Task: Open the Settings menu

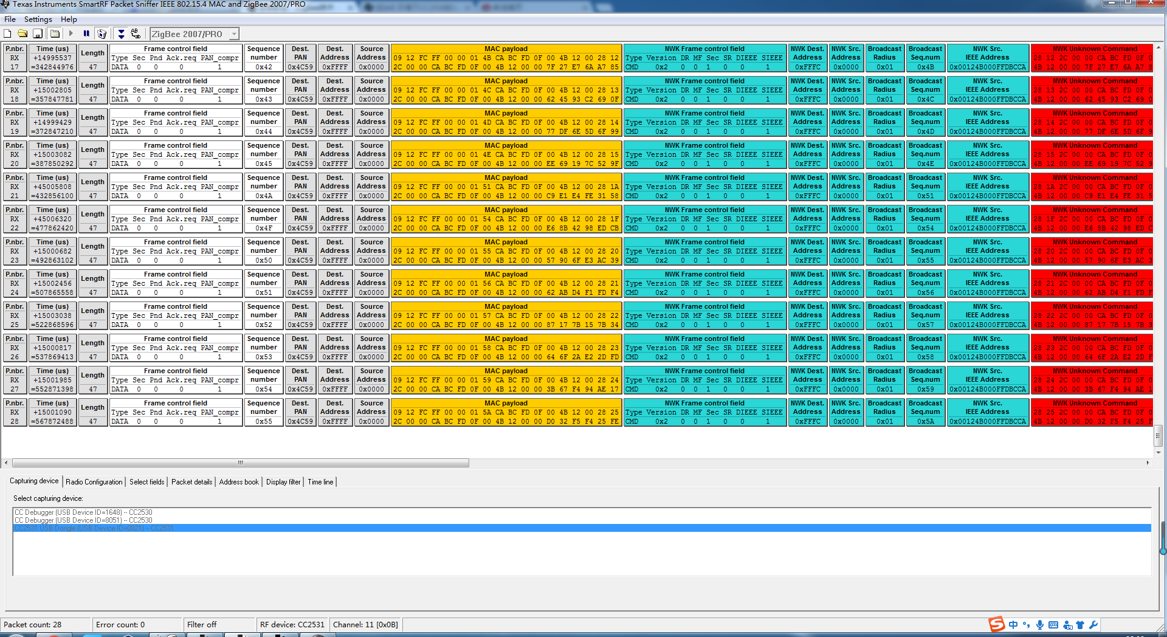Action: tap(38, 19)
